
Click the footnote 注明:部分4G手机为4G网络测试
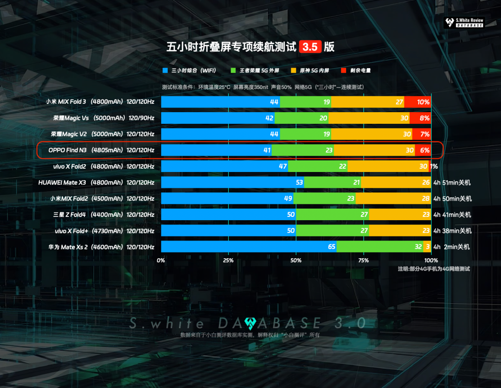434,269
